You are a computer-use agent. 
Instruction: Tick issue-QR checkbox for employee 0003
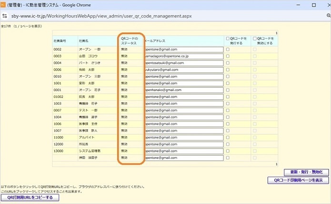pos(228,56)
